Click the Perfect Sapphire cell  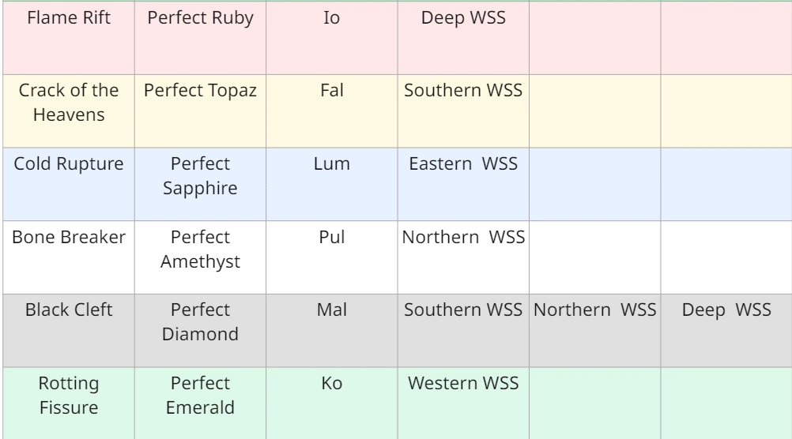tap(200, 174)
